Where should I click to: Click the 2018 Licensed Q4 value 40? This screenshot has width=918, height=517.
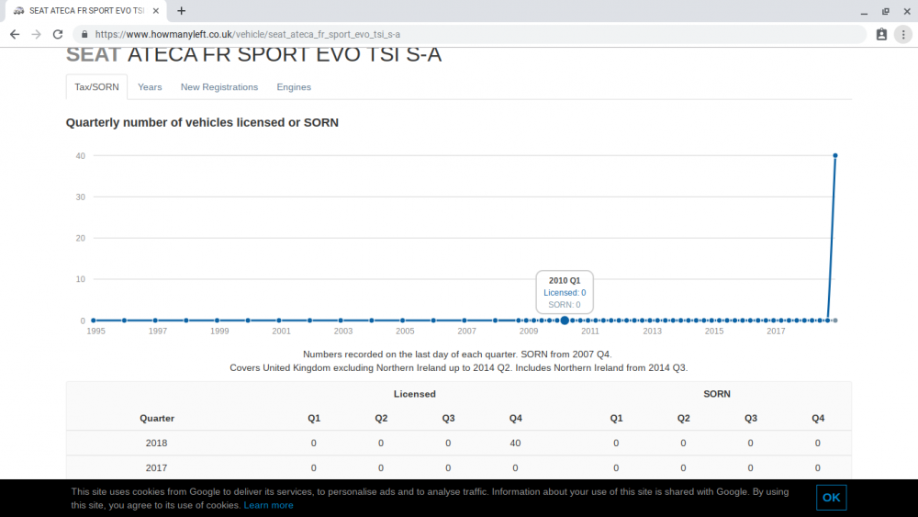(515, 444)
